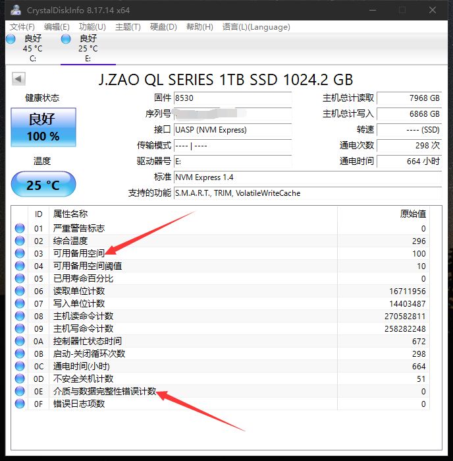Close the CrystalDiskInfo window

[432, 10]
